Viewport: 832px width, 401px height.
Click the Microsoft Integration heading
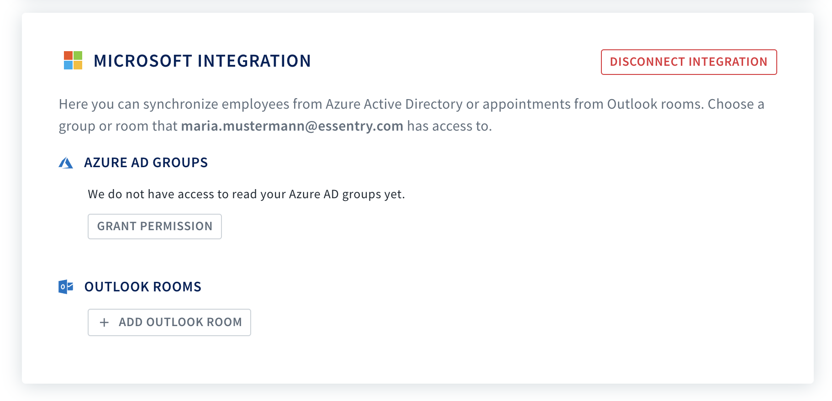(202, 61)
